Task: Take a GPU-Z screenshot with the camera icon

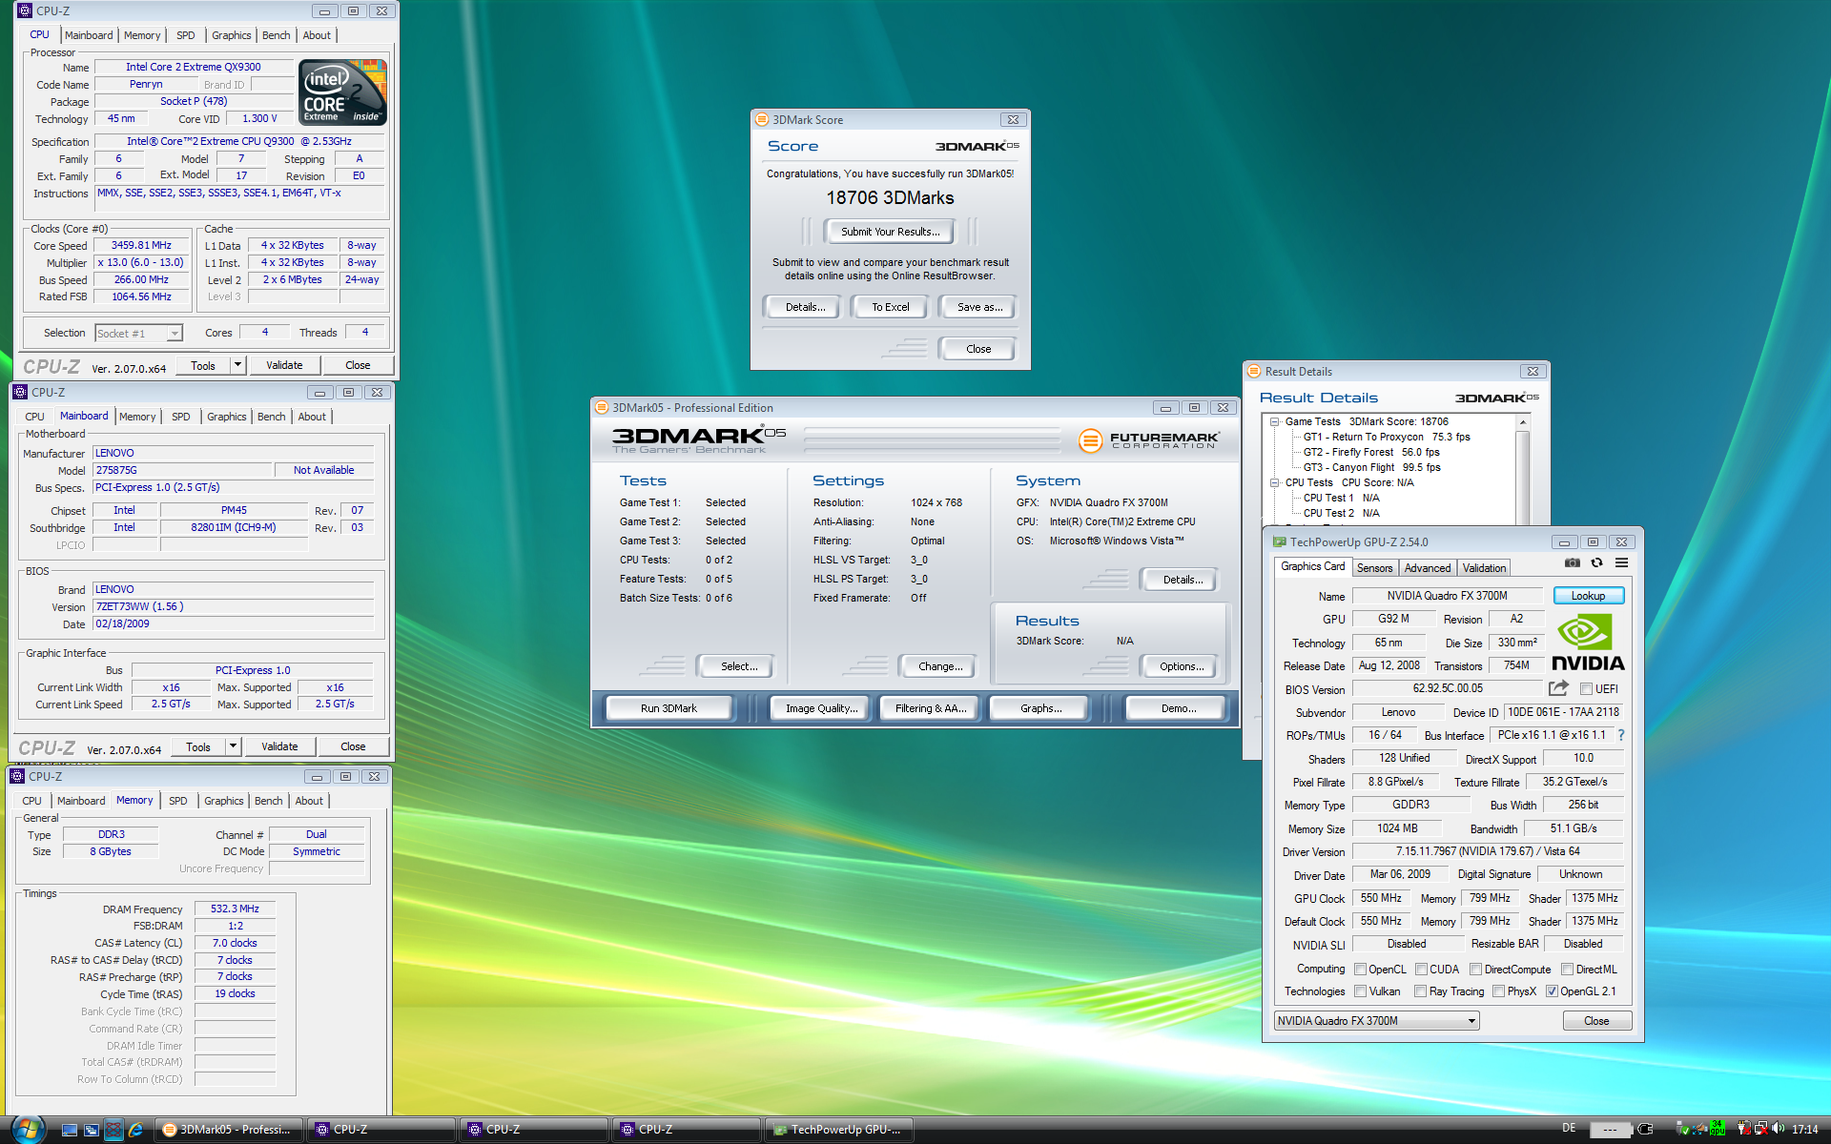Action: point(1573,563)
